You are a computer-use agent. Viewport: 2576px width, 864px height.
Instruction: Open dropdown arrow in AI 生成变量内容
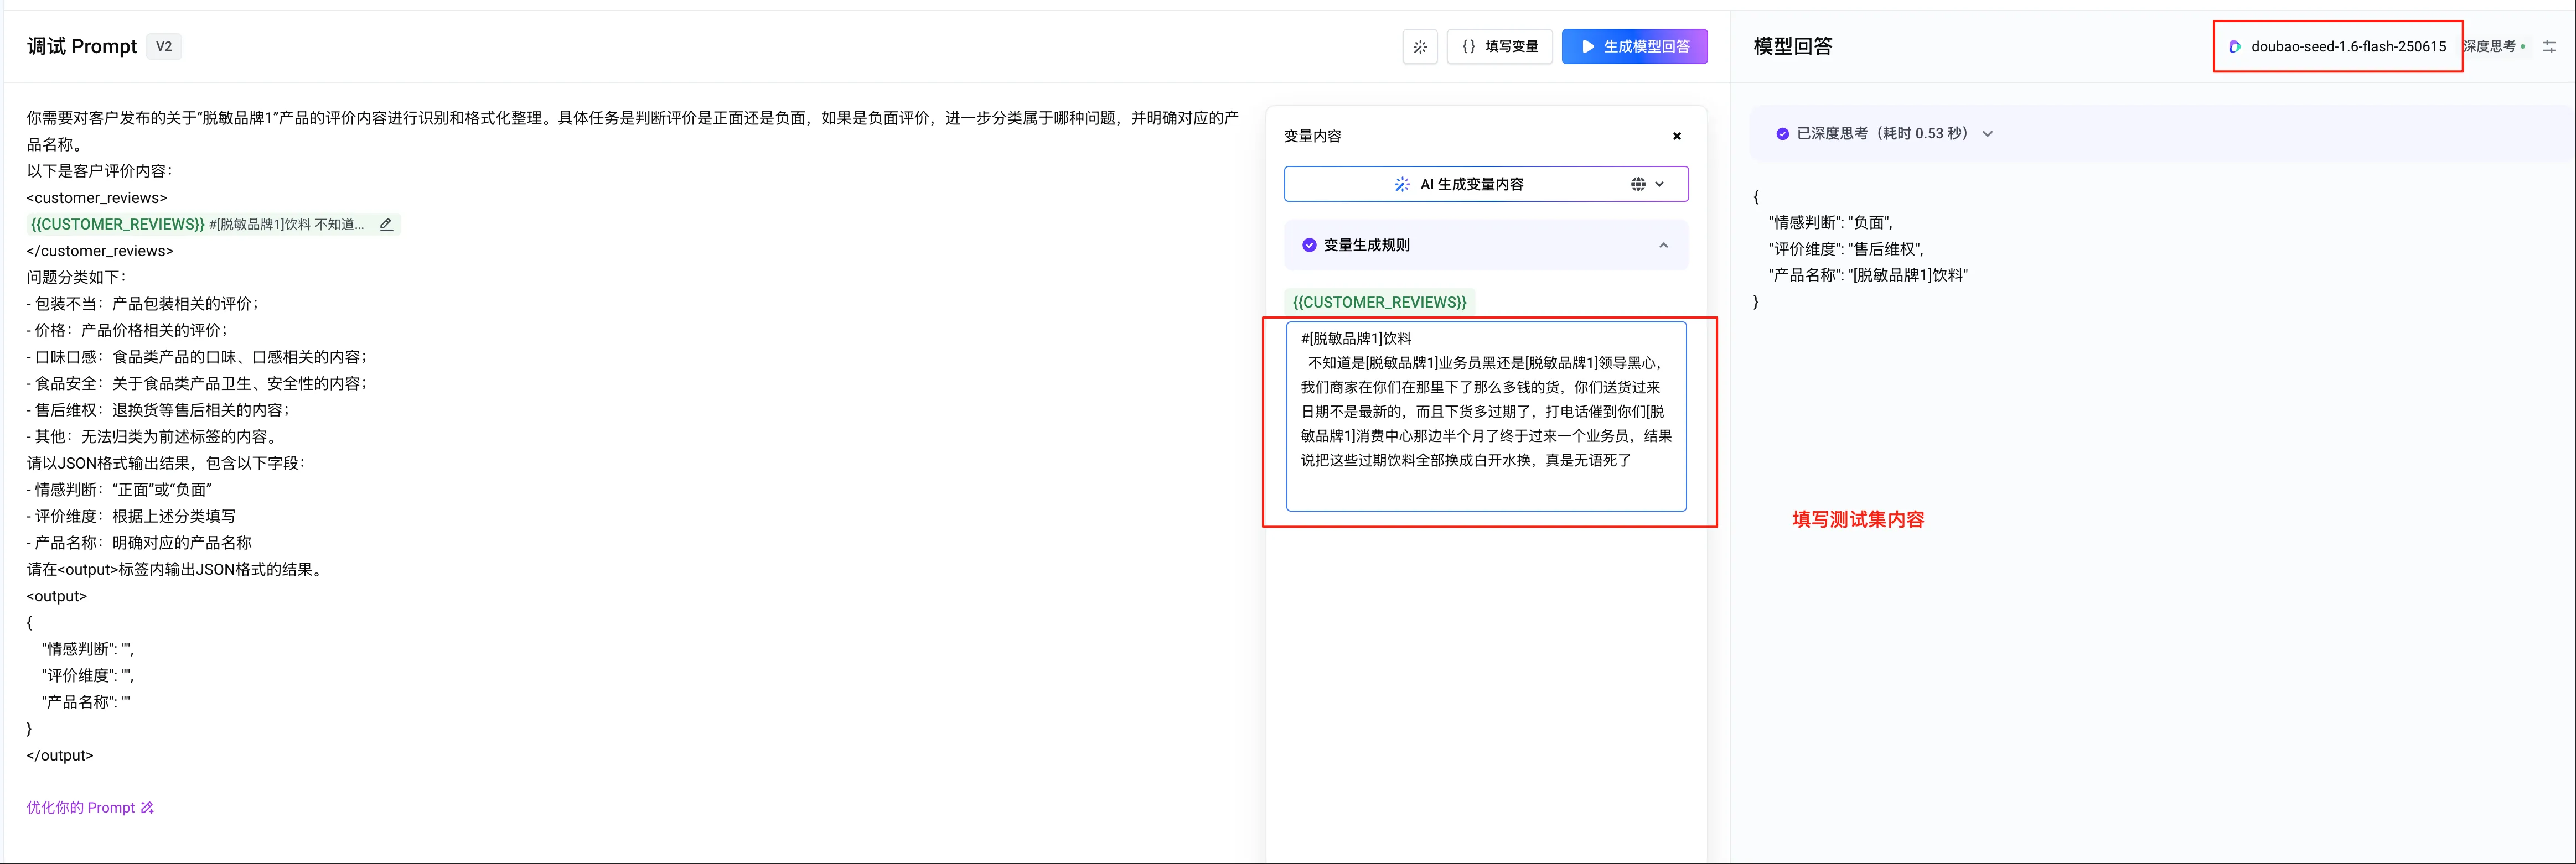coord(1660,185)
